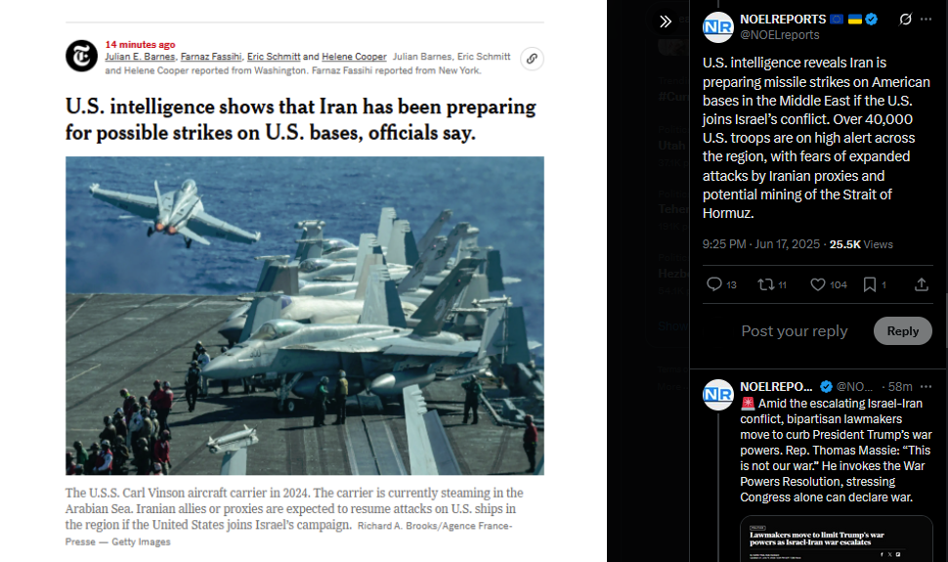
Task: Open the lawmakers war powers article card
Action: tap(837, 539)
